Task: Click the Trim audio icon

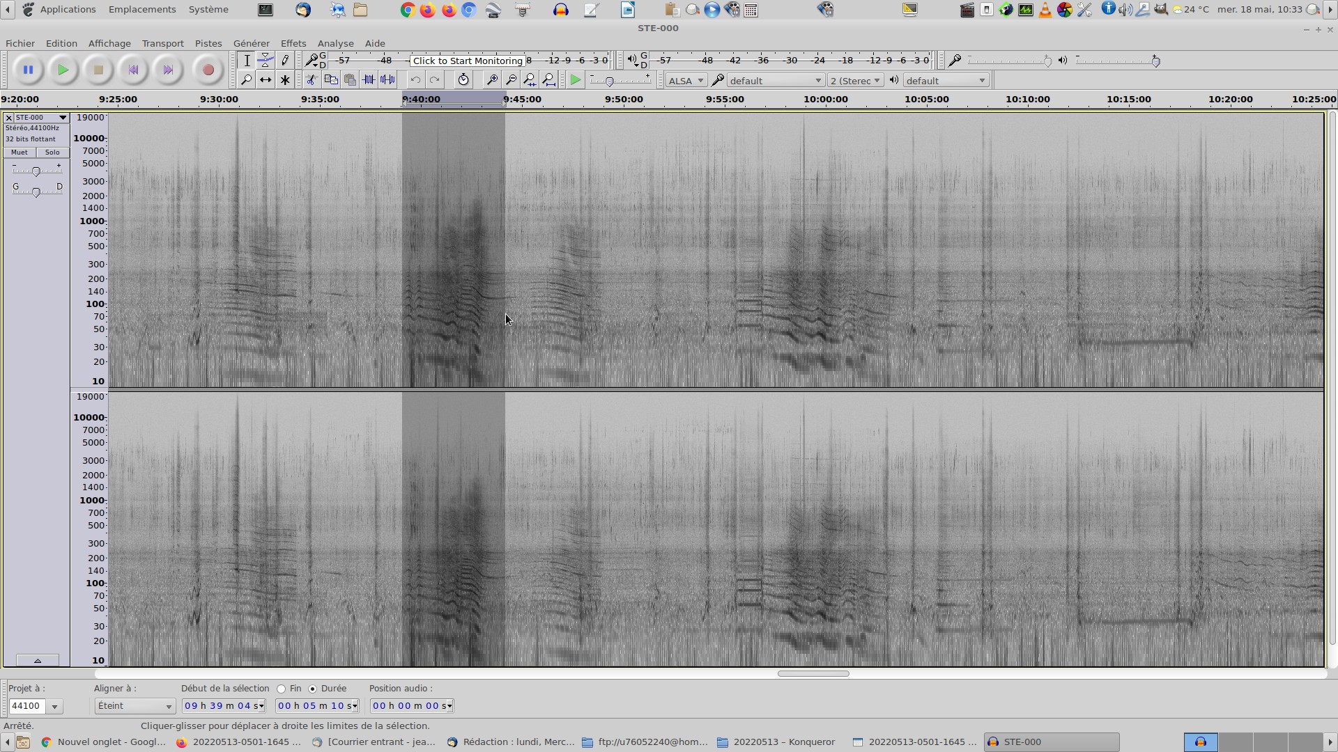Action: click(369, 80)
